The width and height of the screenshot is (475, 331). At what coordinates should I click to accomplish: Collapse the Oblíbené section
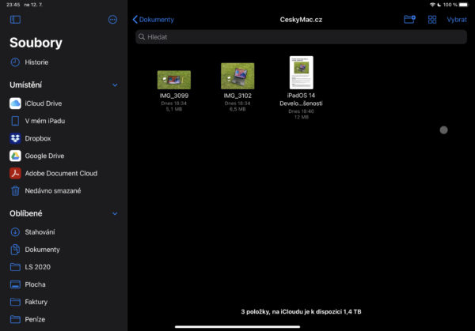tap(115, 213)
